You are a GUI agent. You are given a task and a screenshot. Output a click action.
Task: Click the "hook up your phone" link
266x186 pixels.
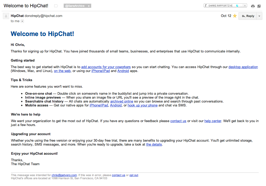coord(143,105)
